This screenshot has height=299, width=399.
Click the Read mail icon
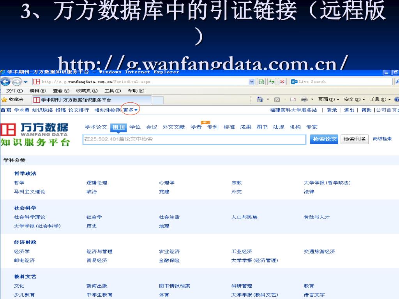293,100
